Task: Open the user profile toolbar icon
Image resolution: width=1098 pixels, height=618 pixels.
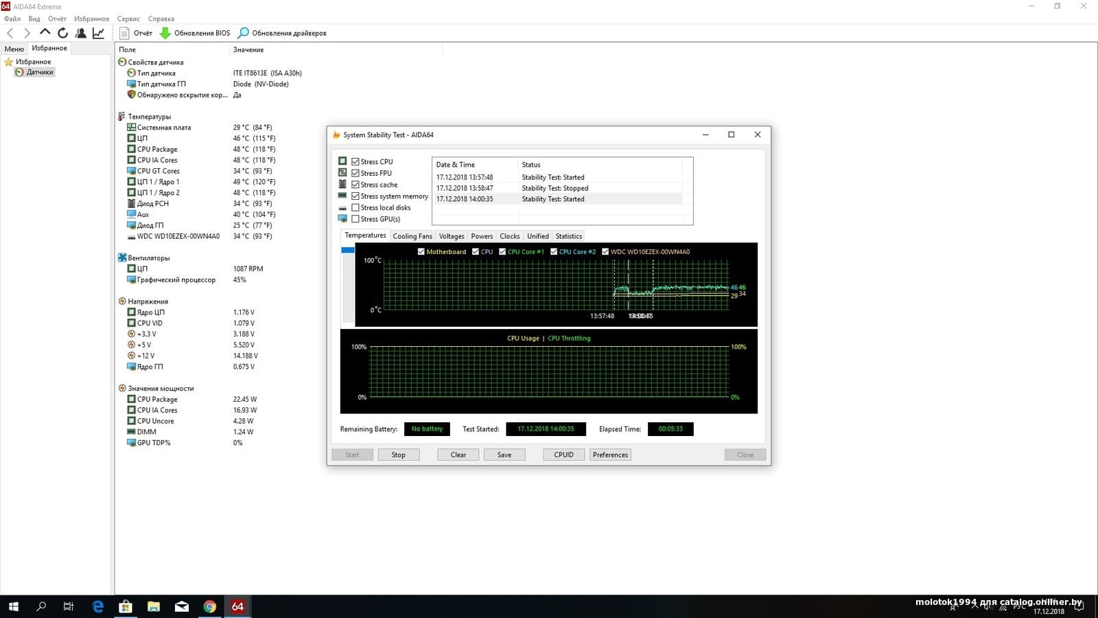Action: 80,33
